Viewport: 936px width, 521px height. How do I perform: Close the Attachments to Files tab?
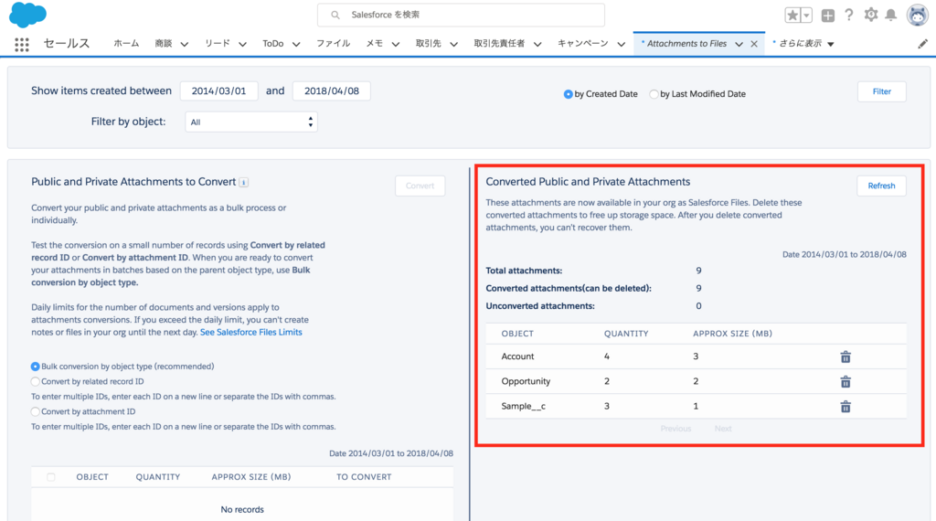[754, 44]
